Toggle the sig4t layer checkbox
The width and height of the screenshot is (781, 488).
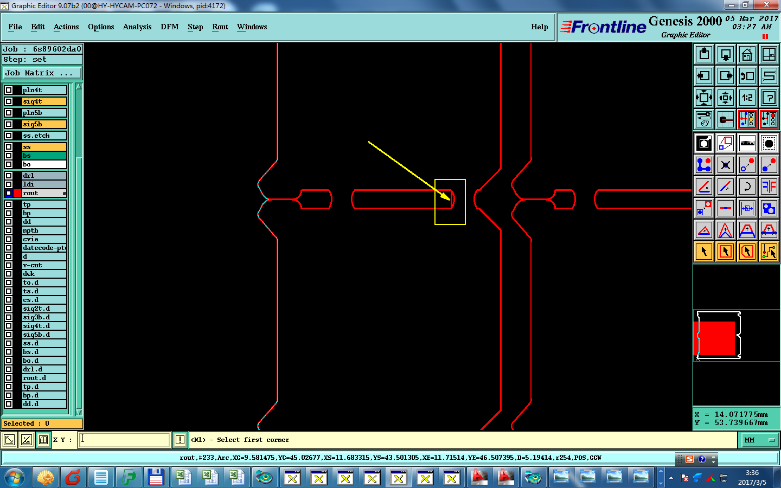point(9,101)
